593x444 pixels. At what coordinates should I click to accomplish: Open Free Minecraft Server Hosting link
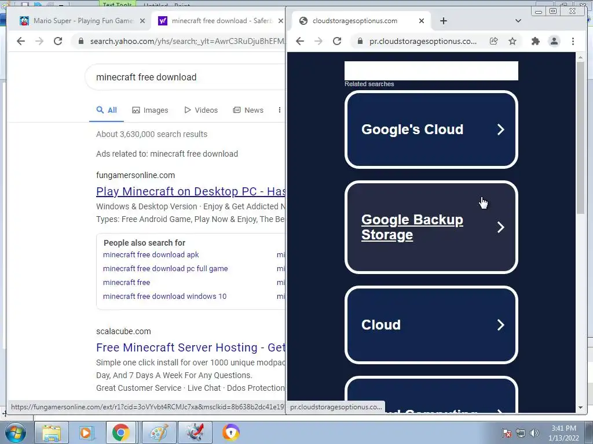coord(191,347)
